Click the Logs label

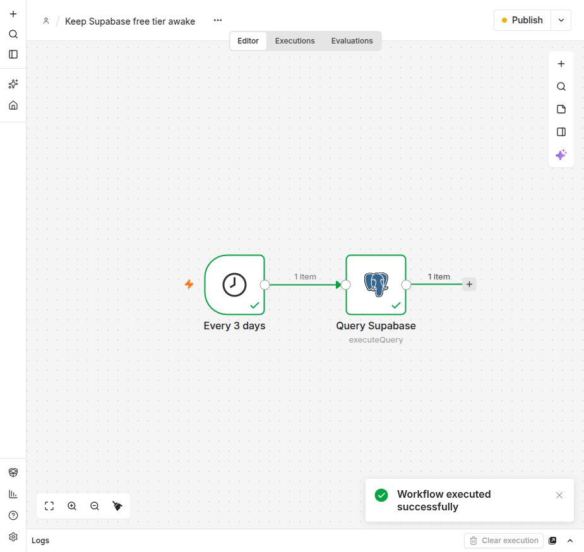pyautogui.click(x=40, y=541)
